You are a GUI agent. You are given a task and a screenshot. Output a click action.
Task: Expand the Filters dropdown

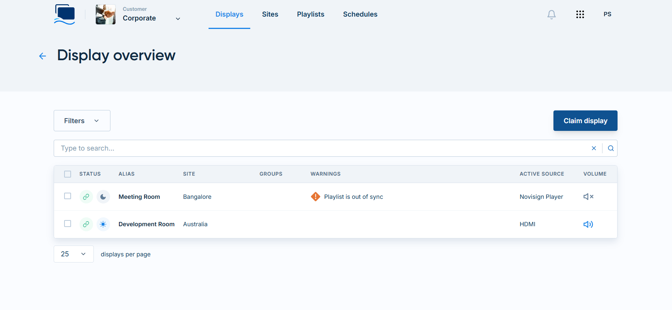click(x=82, y=121)
